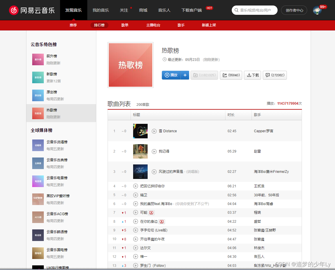
Task: Click the blue 播放 play button
Action: [x=171, y=75]
